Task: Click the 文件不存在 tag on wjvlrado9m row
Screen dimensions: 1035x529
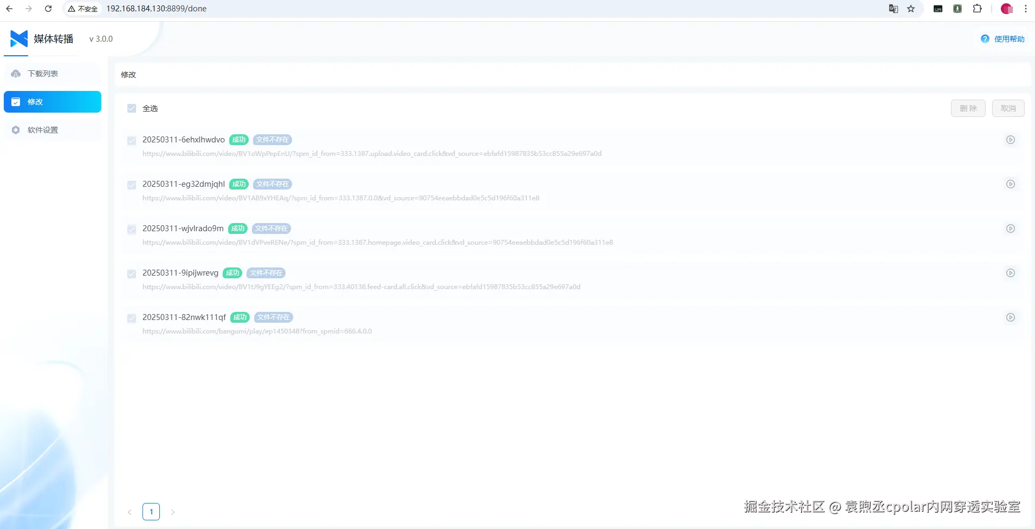Action: 271,228
